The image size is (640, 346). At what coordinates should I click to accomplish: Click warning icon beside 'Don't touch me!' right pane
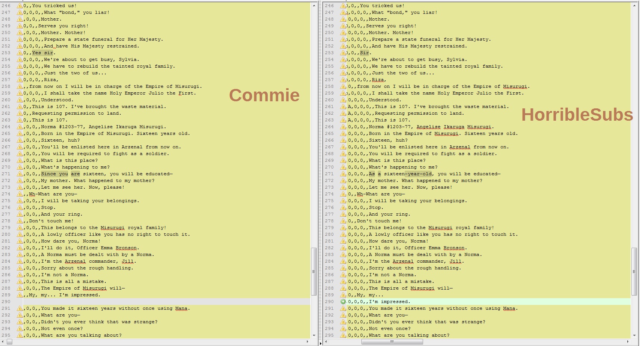[343, 221]
